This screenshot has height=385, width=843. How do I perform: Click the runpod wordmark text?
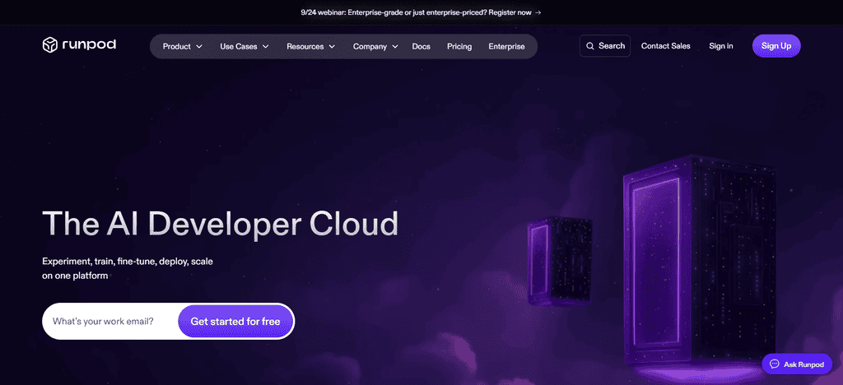pyautogui.click(x=89, y=45)
